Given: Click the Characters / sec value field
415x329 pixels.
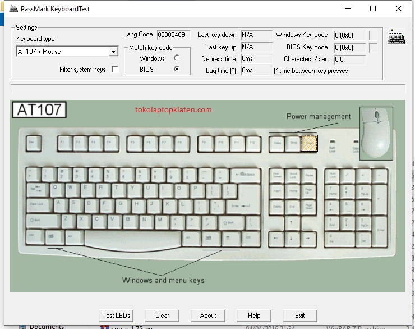Looking at the screenshot, I should pyautogui.click(x=349, y=60).
